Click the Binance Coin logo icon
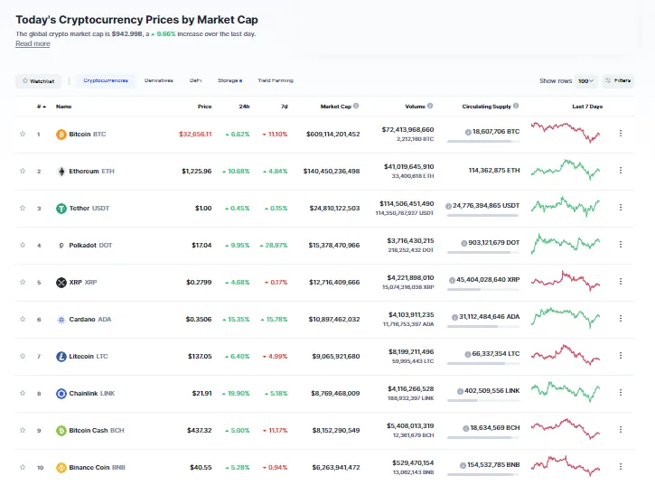655x485 pixels. [61, 468]
